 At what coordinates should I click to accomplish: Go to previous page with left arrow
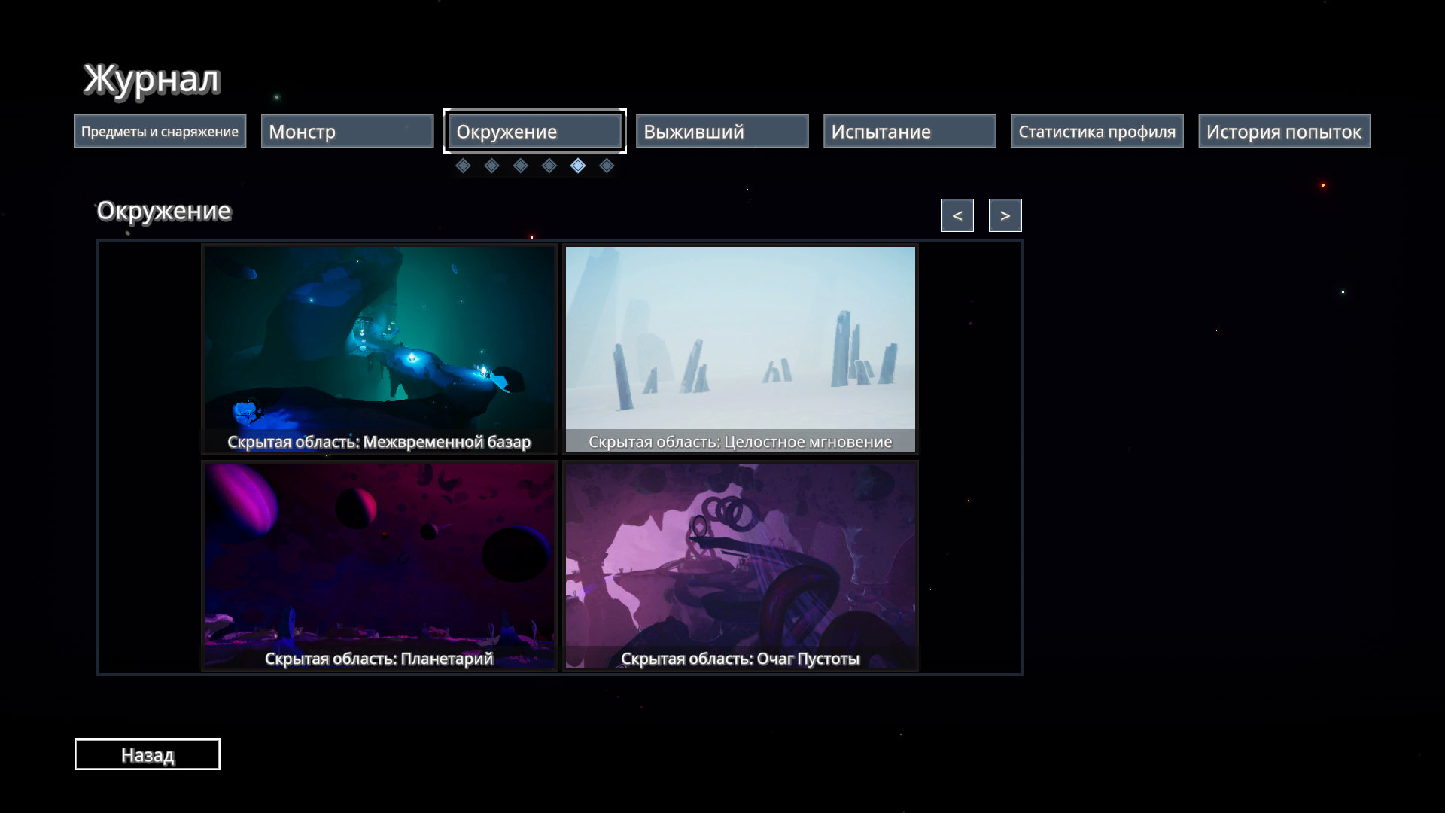tap(957, 215)
